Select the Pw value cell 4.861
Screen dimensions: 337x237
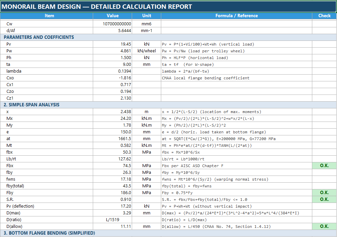[112, 51]
